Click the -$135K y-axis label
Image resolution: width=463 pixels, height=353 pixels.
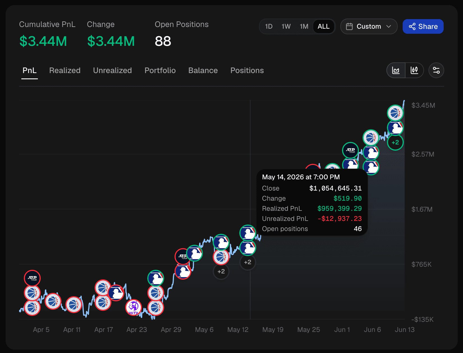pyautogui.click(x=422, y=320)
